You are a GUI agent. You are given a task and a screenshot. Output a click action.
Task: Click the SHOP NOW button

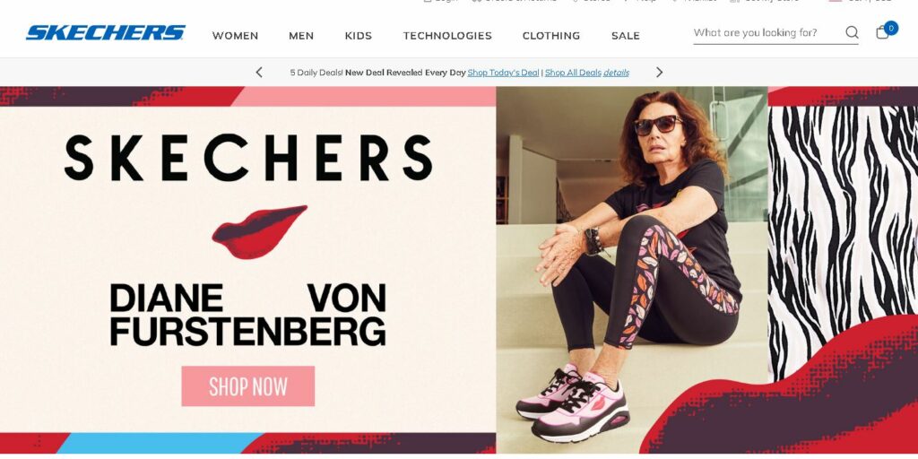click(247, 386)
